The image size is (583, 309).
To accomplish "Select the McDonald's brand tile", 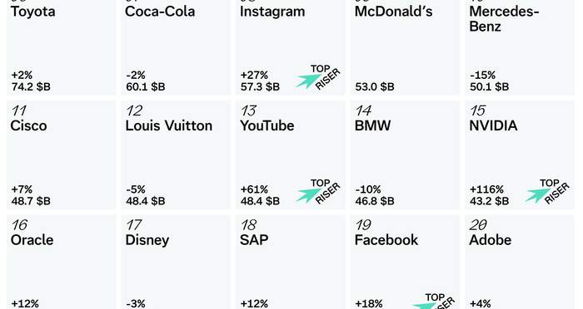I will 405,47.
